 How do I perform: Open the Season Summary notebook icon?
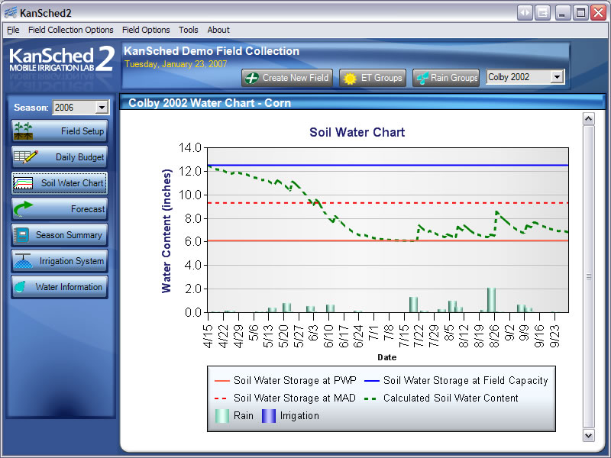pyautogui.click(x=21, y=235)
